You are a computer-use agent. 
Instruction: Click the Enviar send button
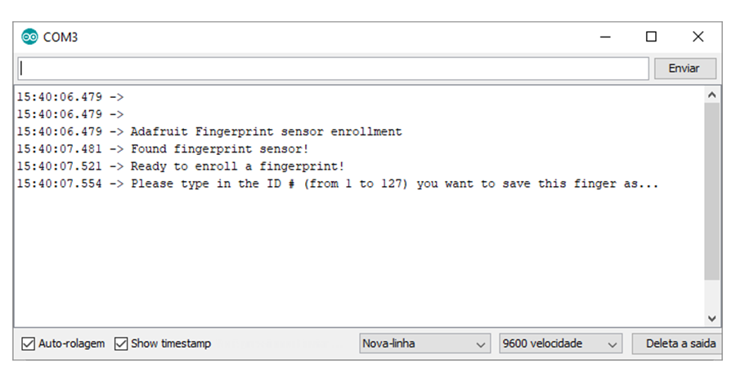[684, 69]
